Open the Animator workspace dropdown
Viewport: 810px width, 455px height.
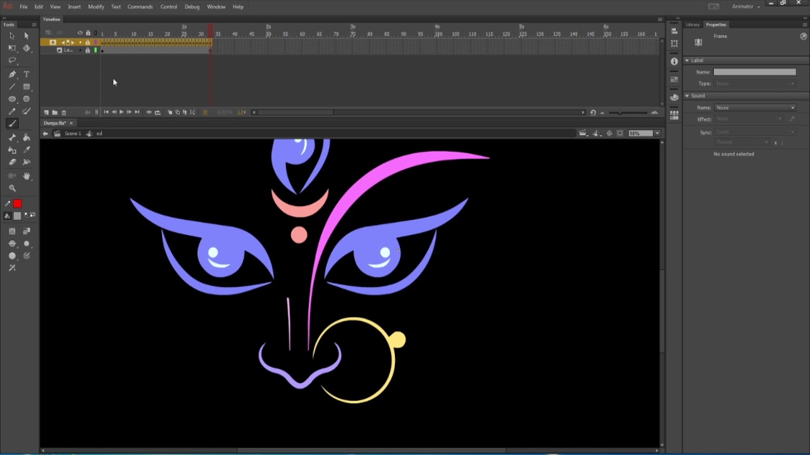[746, 6]
